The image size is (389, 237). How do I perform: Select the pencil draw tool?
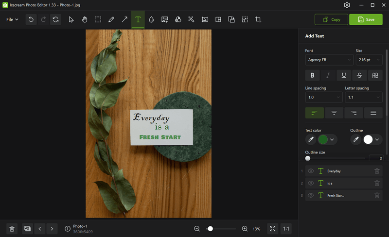point(111,19)
